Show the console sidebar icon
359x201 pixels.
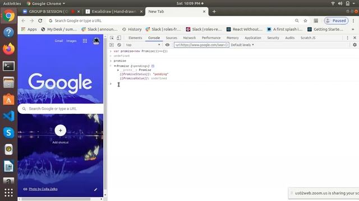(x=112, y=45)
